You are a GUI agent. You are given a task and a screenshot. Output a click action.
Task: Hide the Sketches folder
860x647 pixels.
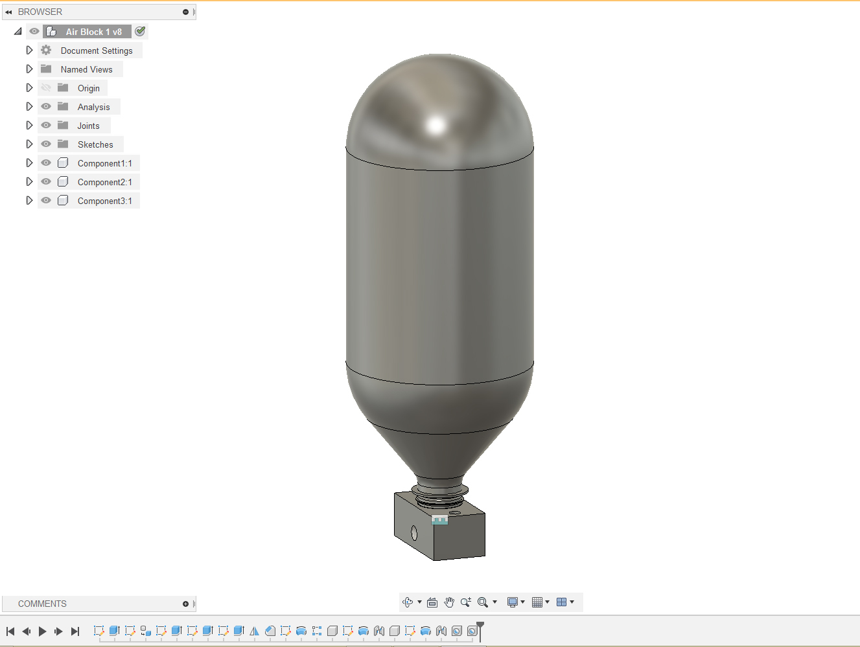point(46,144)
